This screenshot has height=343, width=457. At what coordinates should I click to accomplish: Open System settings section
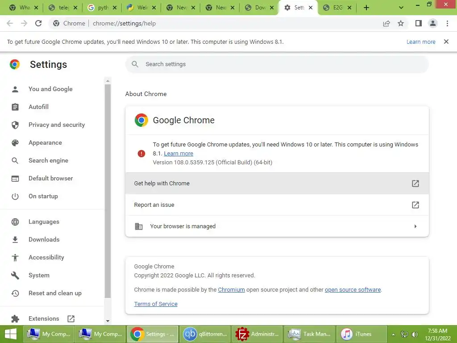click(39, 275)
